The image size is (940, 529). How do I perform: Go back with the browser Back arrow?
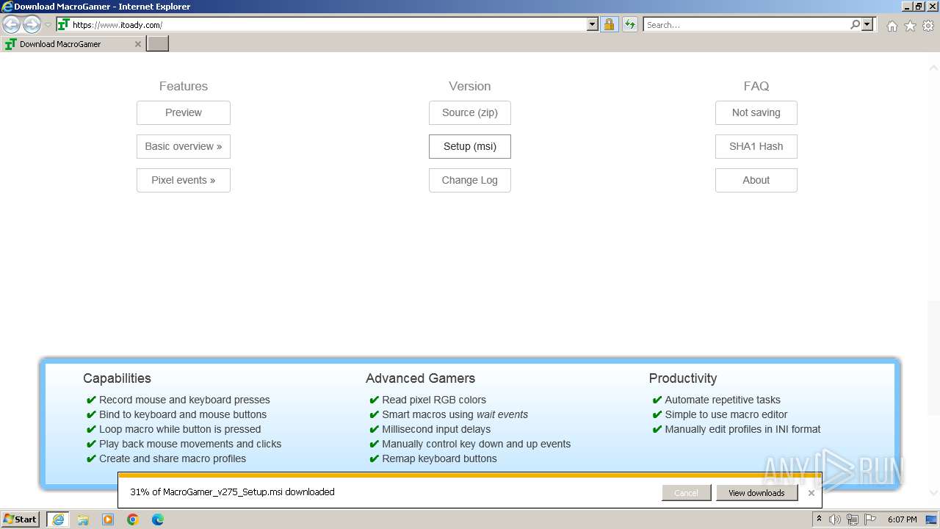click(x=11, y=25)
